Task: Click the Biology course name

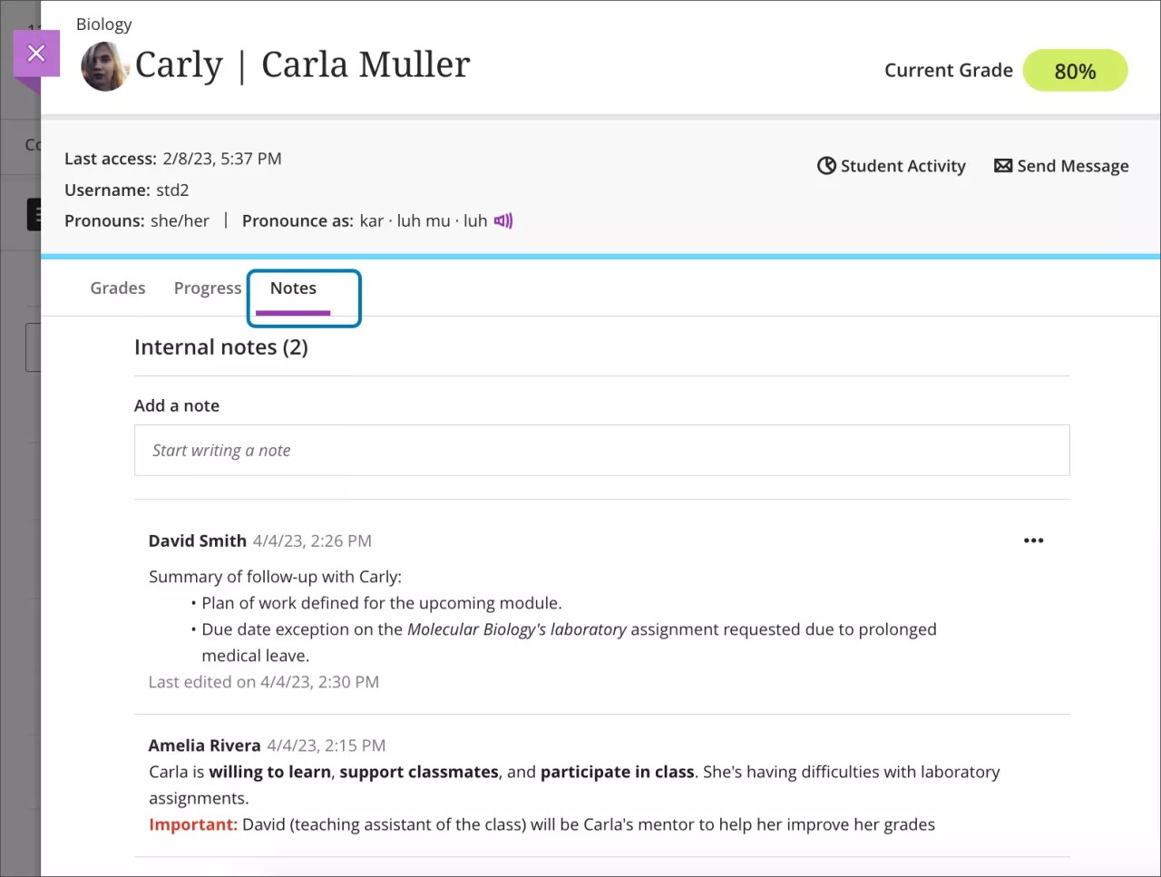Action: click(x=103, y=24)
